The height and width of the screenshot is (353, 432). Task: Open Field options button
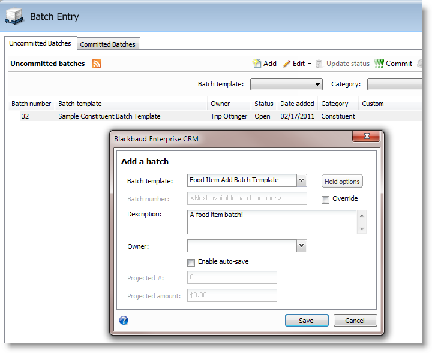pos(342,182)
